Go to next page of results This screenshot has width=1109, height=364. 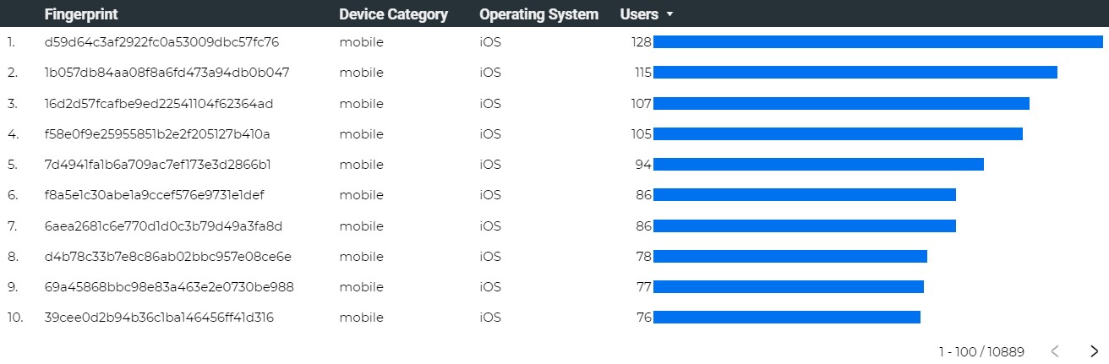pyautogui.click(x=1095, y=350)
